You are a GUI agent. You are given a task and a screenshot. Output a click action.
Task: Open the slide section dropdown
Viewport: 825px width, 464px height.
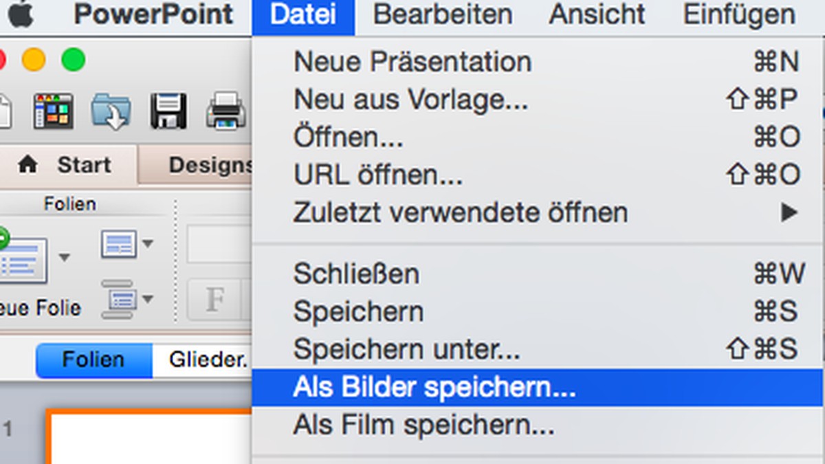click(128, 298)
